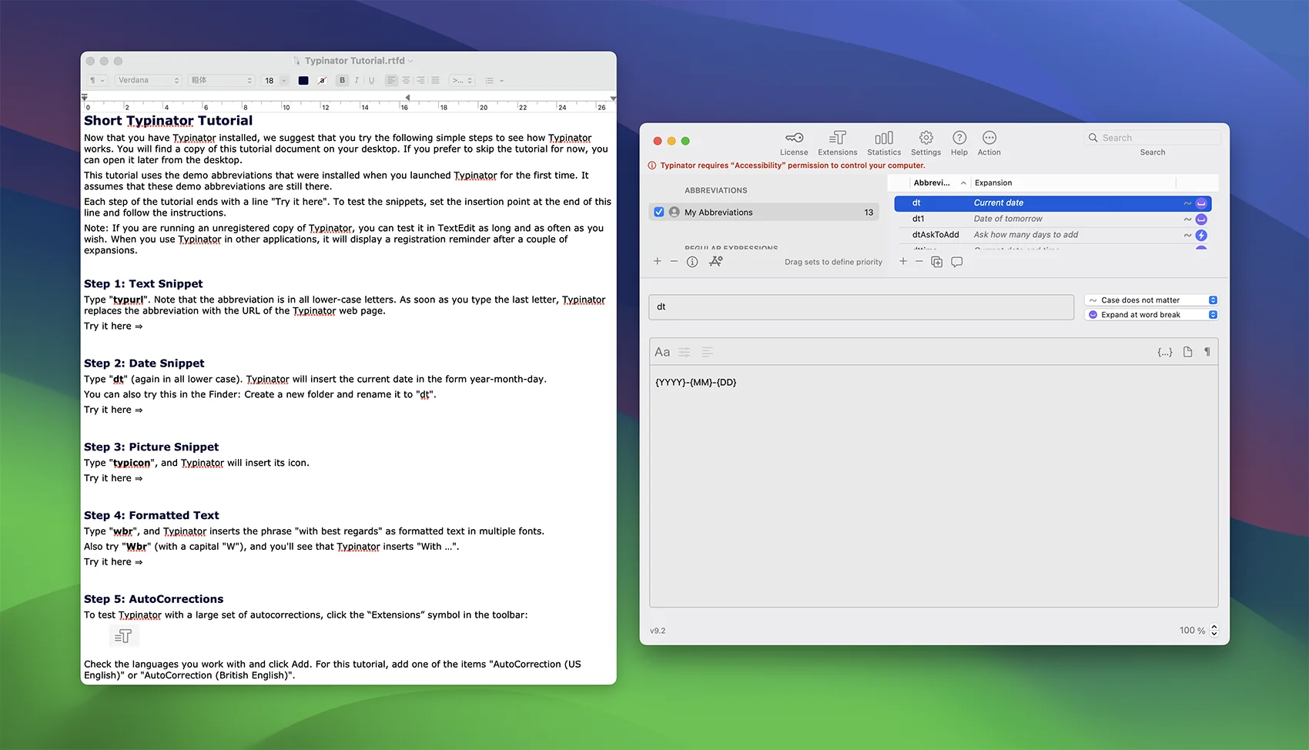Click the purple word break icon on dt row
Screen dimensions: 1309x750
[x=1201, y=203]
